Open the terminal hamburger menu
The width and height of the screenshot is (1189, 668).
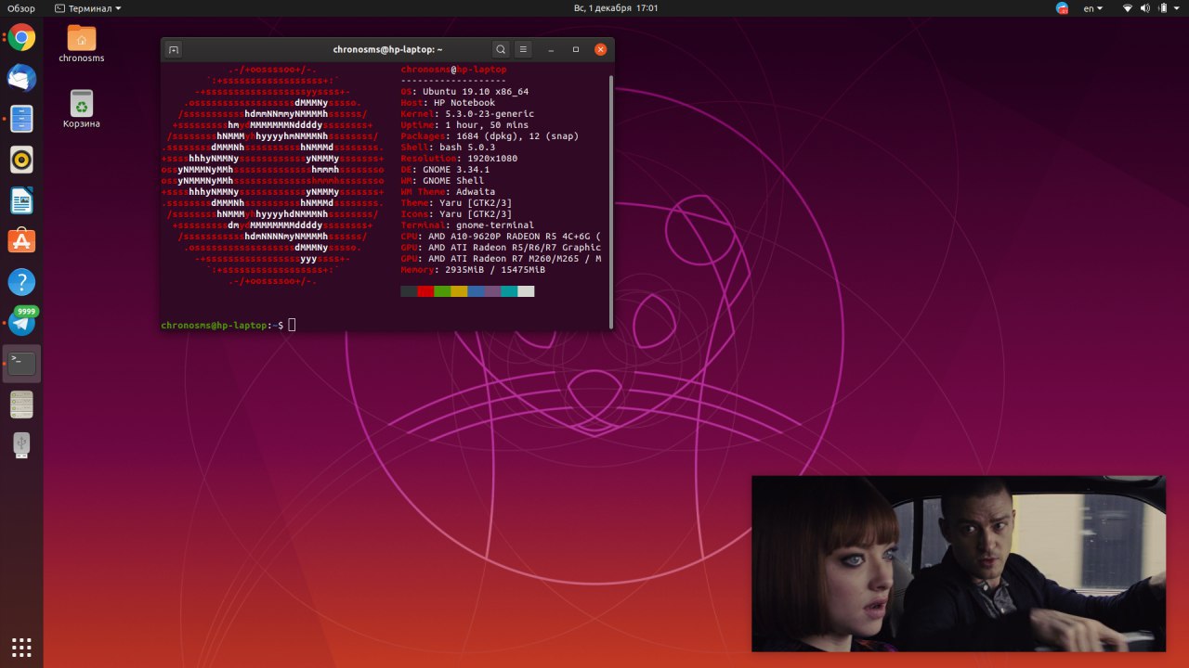[x=523, y=49]
